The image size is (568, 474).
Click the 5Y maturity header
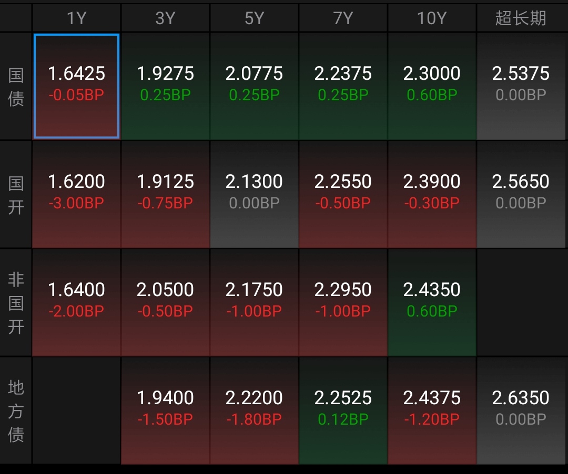[x=254, y=18]
